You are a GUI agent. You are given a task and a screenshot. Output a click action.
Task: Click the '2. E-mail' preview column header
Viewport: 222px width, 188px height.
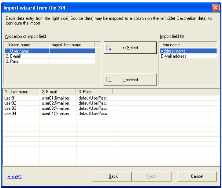coord(57,92)
